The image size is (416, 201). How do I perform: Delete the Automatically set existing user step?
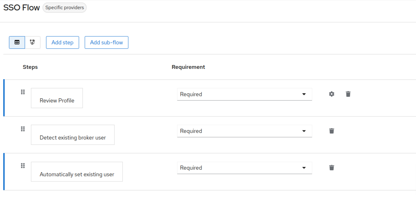pos(331,168)
